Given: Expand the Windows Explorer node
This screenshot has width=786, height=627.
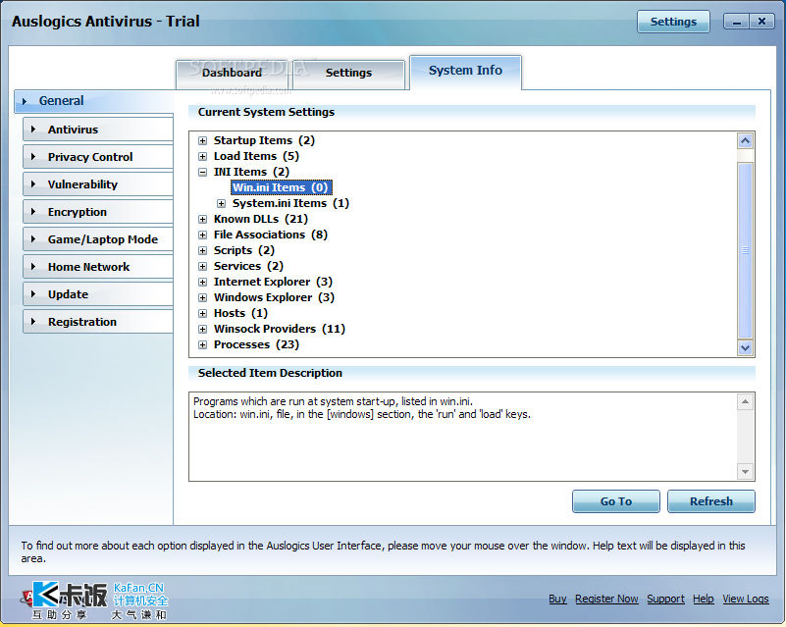Looking at the screenshot, I should click(x=202, y=297).
